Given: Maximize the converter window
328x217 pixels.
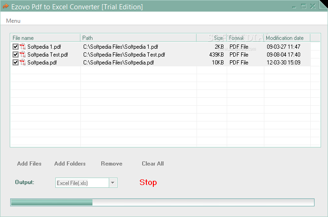Looking at the screenshot, I should [x=303, y=6].
